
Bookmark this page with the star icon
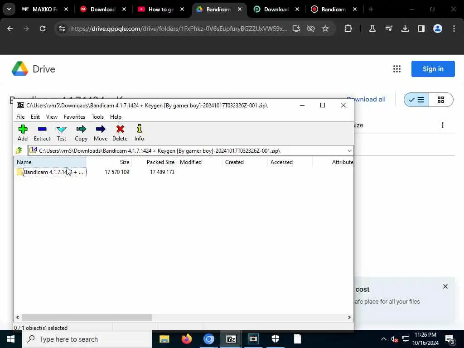325,29
